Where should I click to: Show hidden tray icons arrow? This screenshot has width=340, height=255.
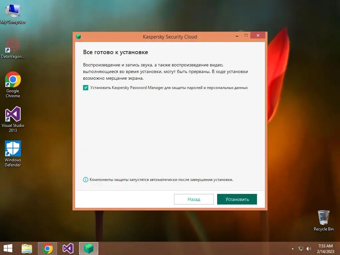(x=293, y=249)
